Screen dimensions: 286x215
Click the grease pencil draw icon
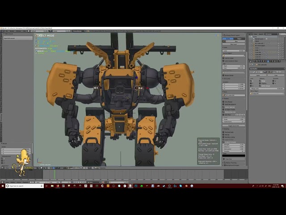pyautogui.click(x=223, y=41)
